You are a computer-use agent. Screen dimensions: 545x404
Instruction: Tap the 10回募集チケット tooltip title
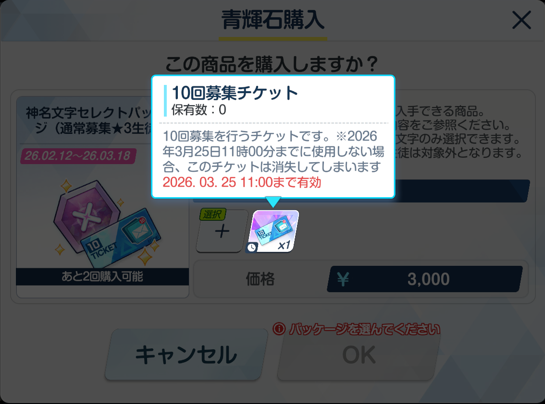(235, 93)
